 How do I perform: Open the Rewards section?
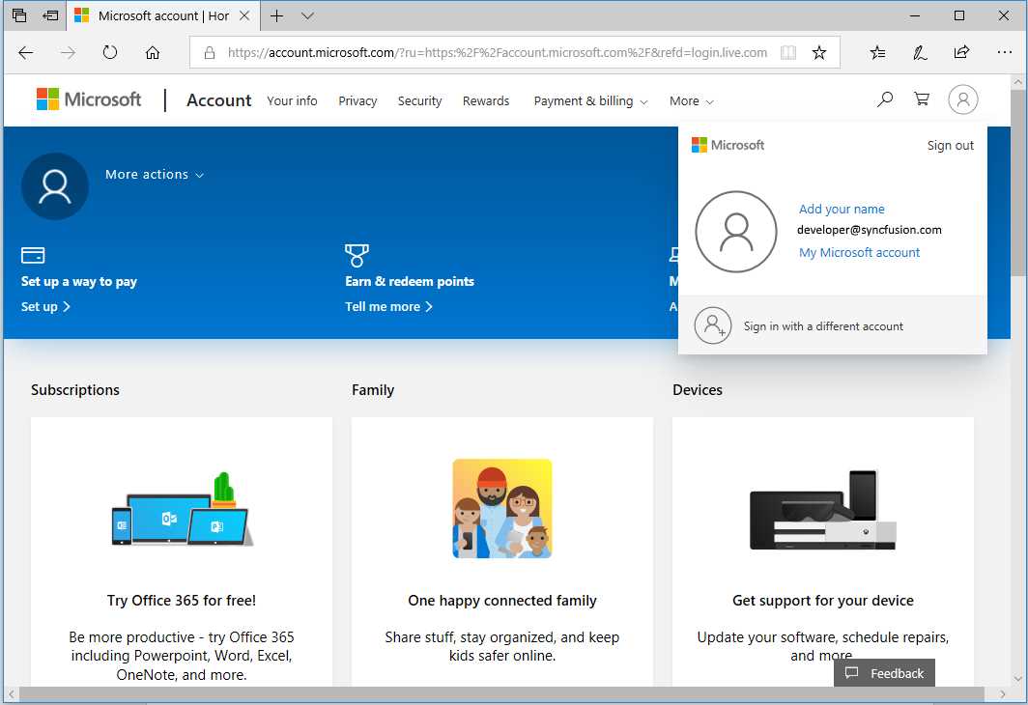pos(485,100)
